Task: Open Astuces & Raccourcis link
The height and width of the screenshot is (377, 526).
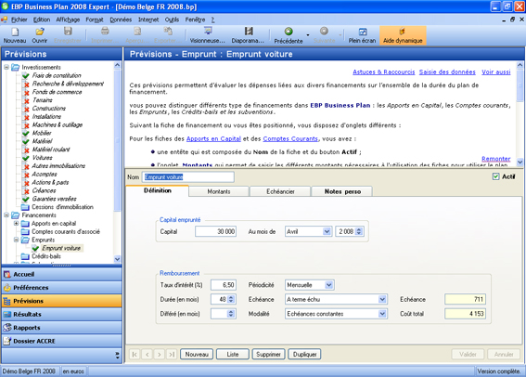Action: 384,71
